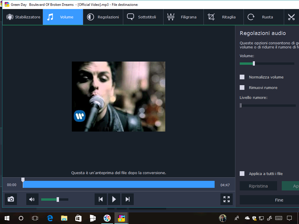Click the pen workspace tray icon
The image size is (299, 224).
click(x=269, y=218)
